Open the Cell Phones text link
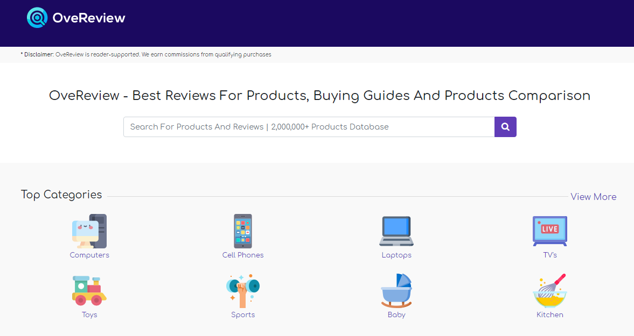 coord(243,255)
